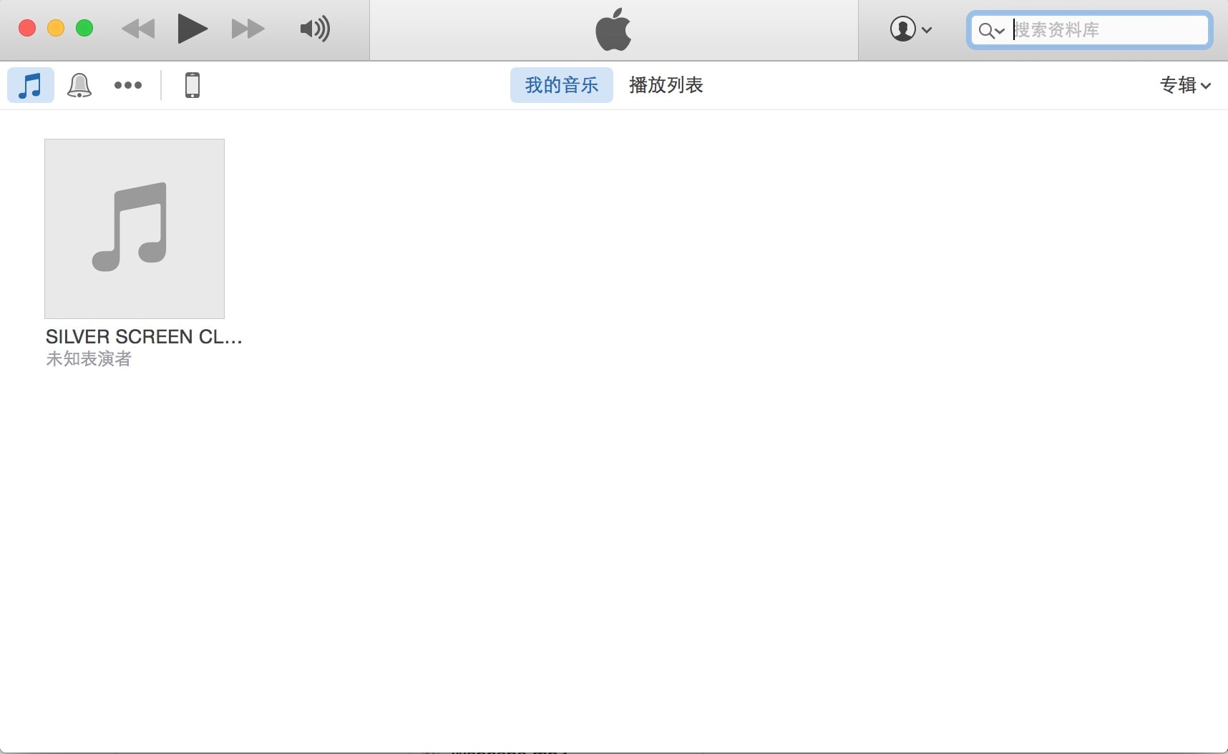Switch to the 我的音乐 tab
The width and height of the screenshot is (1228, 754).
click(x=562, y=85)
